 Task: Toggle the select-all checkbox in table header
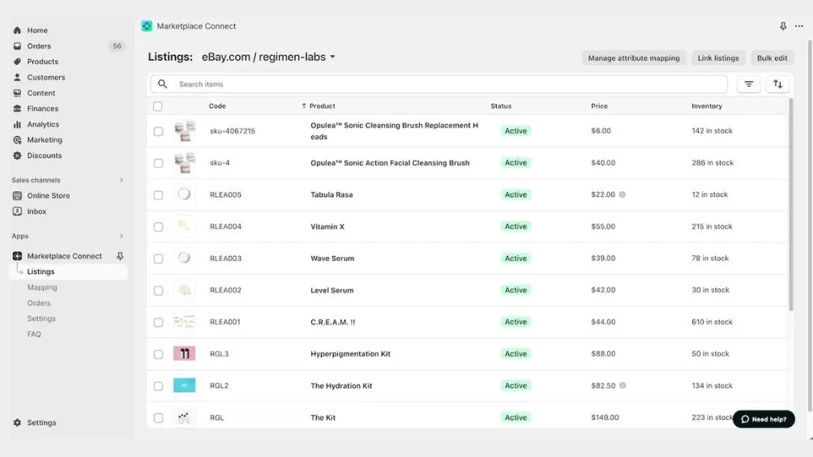157,106
